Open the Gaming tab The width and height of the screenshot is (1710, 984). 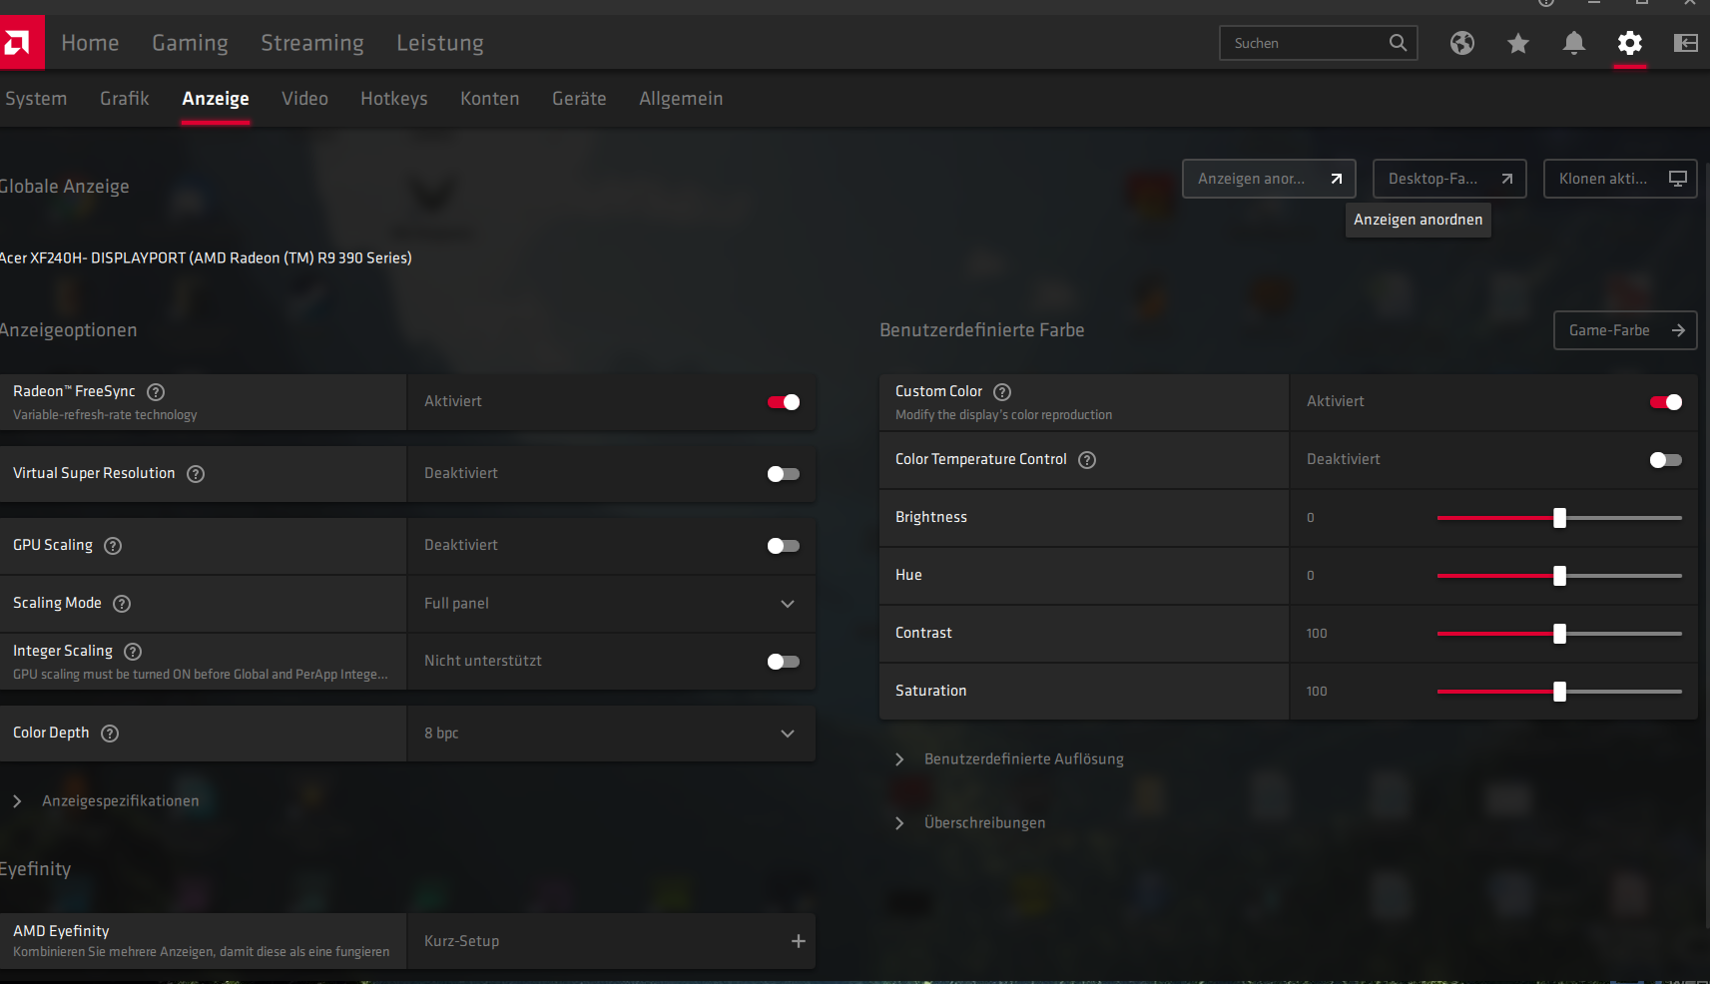coord(190,43)
